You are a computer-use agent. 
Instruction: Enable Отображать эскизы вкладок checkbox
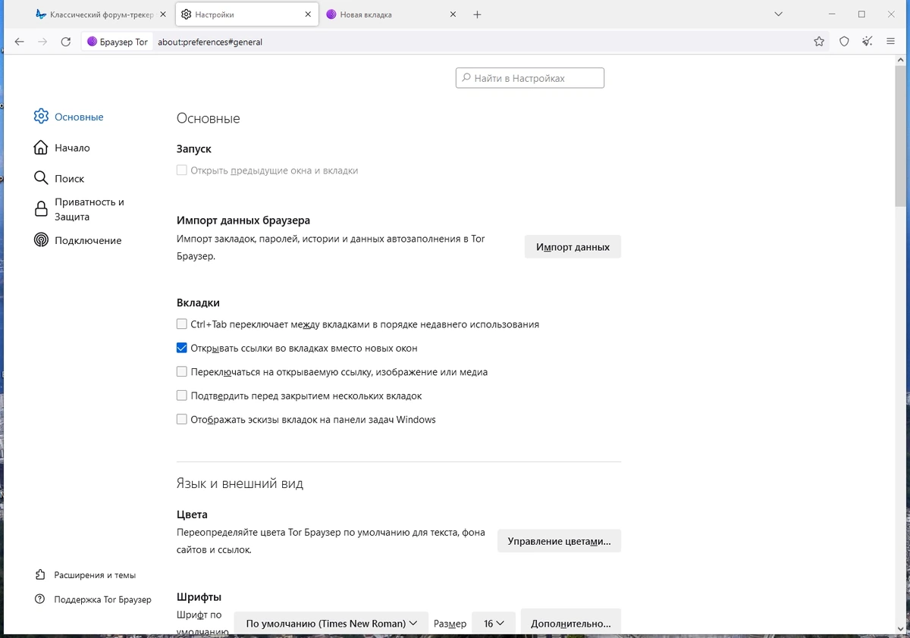coord(182,420)
